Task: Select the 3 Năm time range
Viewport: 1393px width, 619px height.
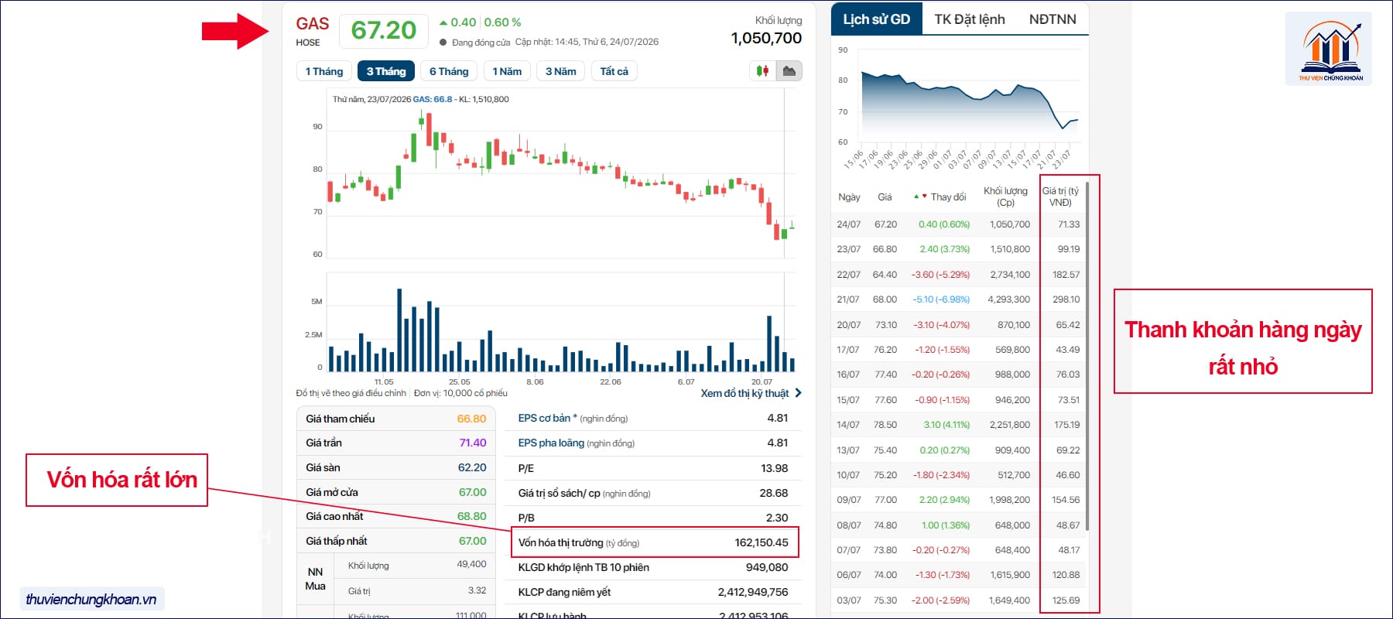Action: point(561,71)
